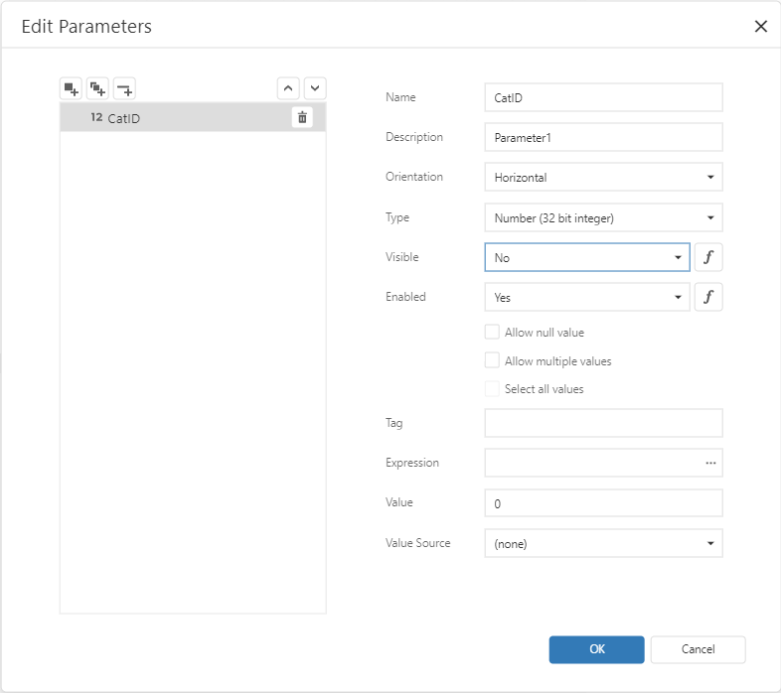
Task: Toggle the Select all values checkbox
Action: tap(492, 389)
